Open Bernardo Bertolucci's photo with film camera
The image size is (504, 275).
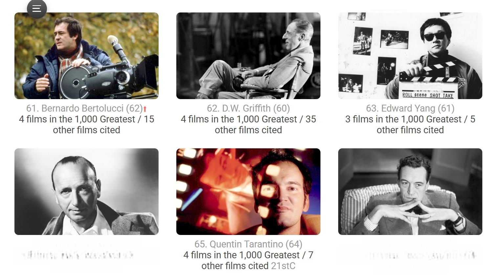point(86,56)
